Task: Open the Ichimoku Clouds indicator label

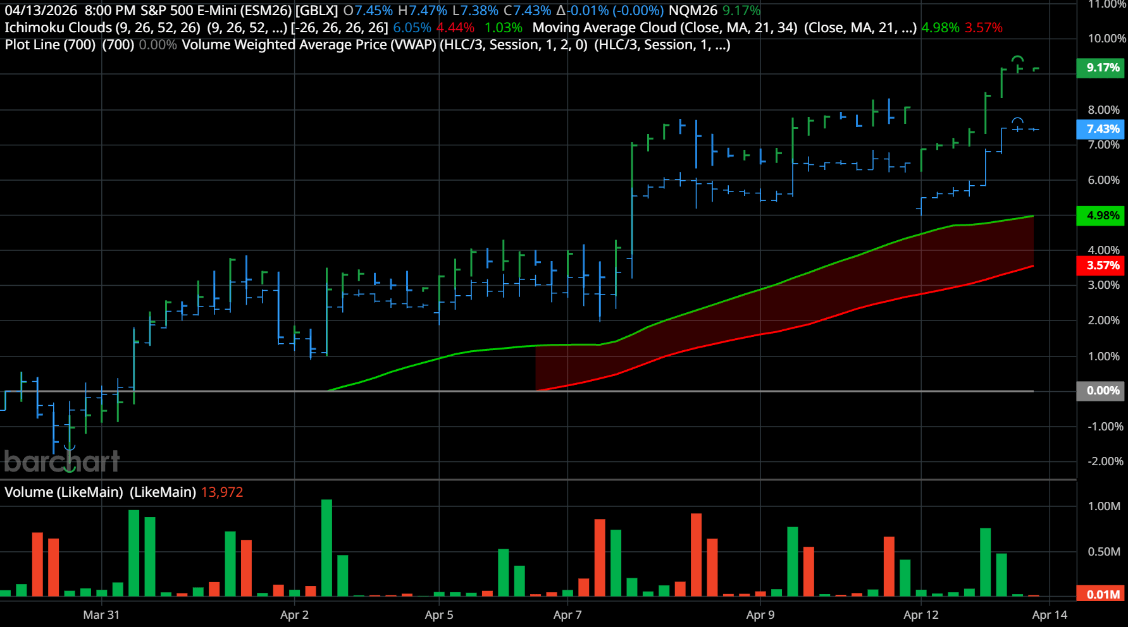Action: [102, 28]
